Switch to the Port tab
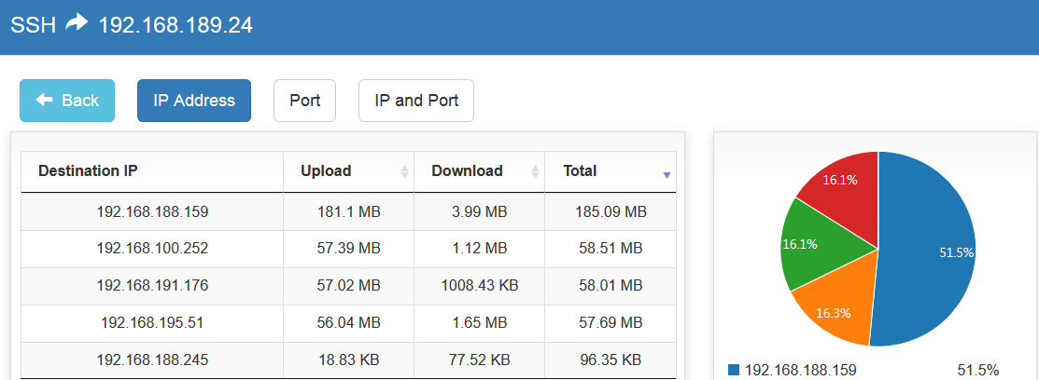1039x380 pixels. [x=304, y=101]
